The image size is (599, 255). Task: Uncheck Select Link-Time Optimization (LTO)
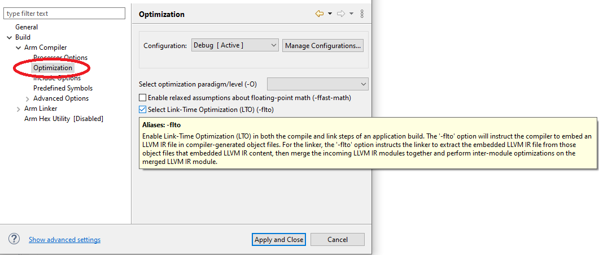143,110
